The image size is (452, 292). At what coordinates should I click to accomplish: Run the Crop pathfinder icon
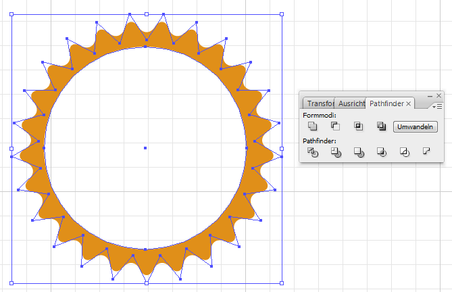tap(382, 152)
